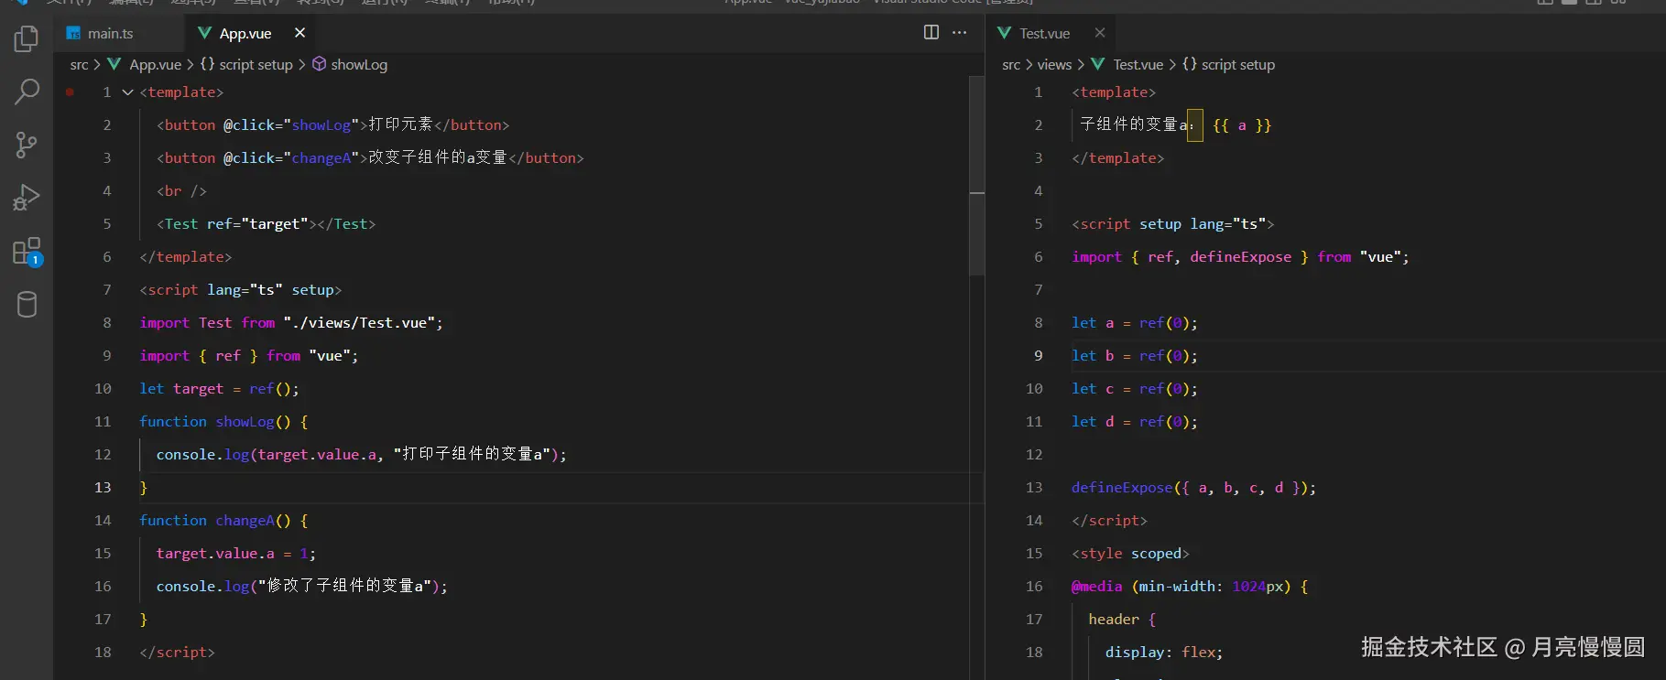Click src breadcrumb in the right editor

click(1011, 65)
